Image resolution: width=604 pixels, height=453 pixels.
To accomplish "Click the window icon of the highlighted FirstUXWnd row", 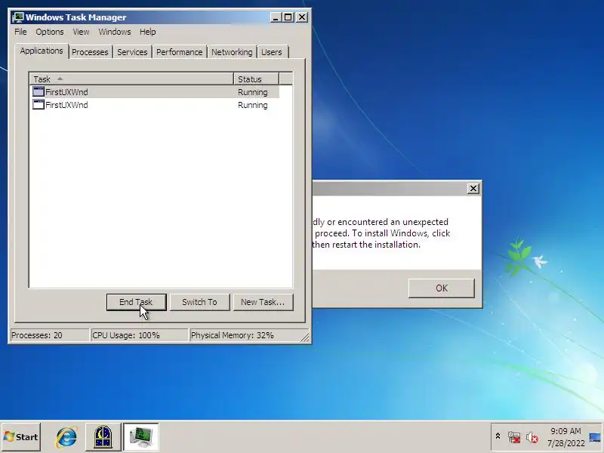I will tap(39, 91).
